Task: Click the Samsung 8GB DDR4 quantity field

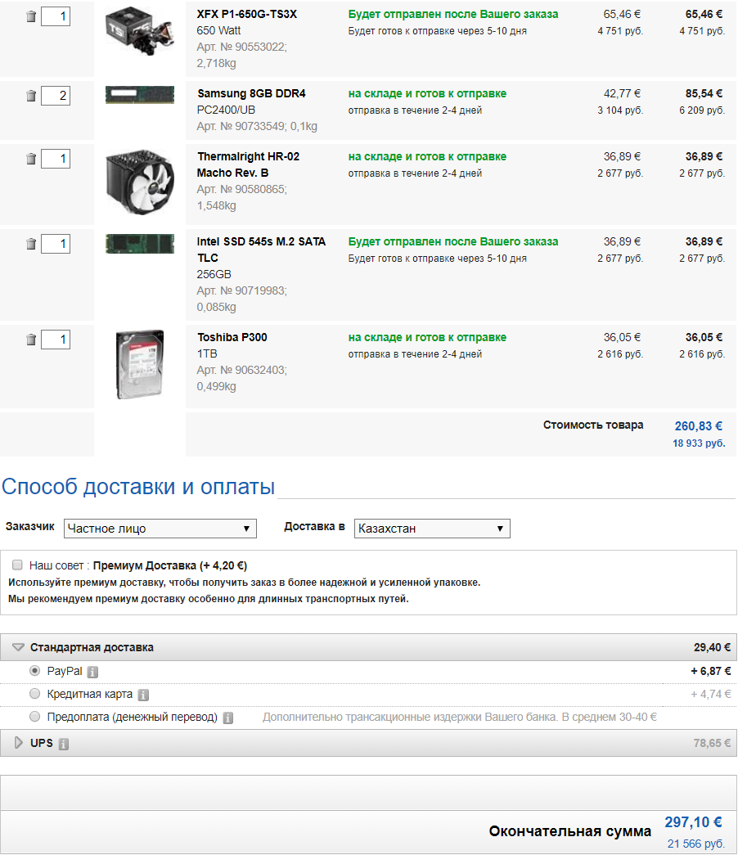Action: [56, 96]
